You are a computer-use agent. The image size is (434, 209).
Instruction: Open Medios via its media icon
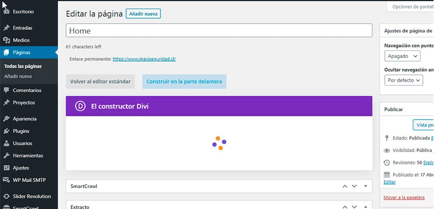tap(6, 40)
